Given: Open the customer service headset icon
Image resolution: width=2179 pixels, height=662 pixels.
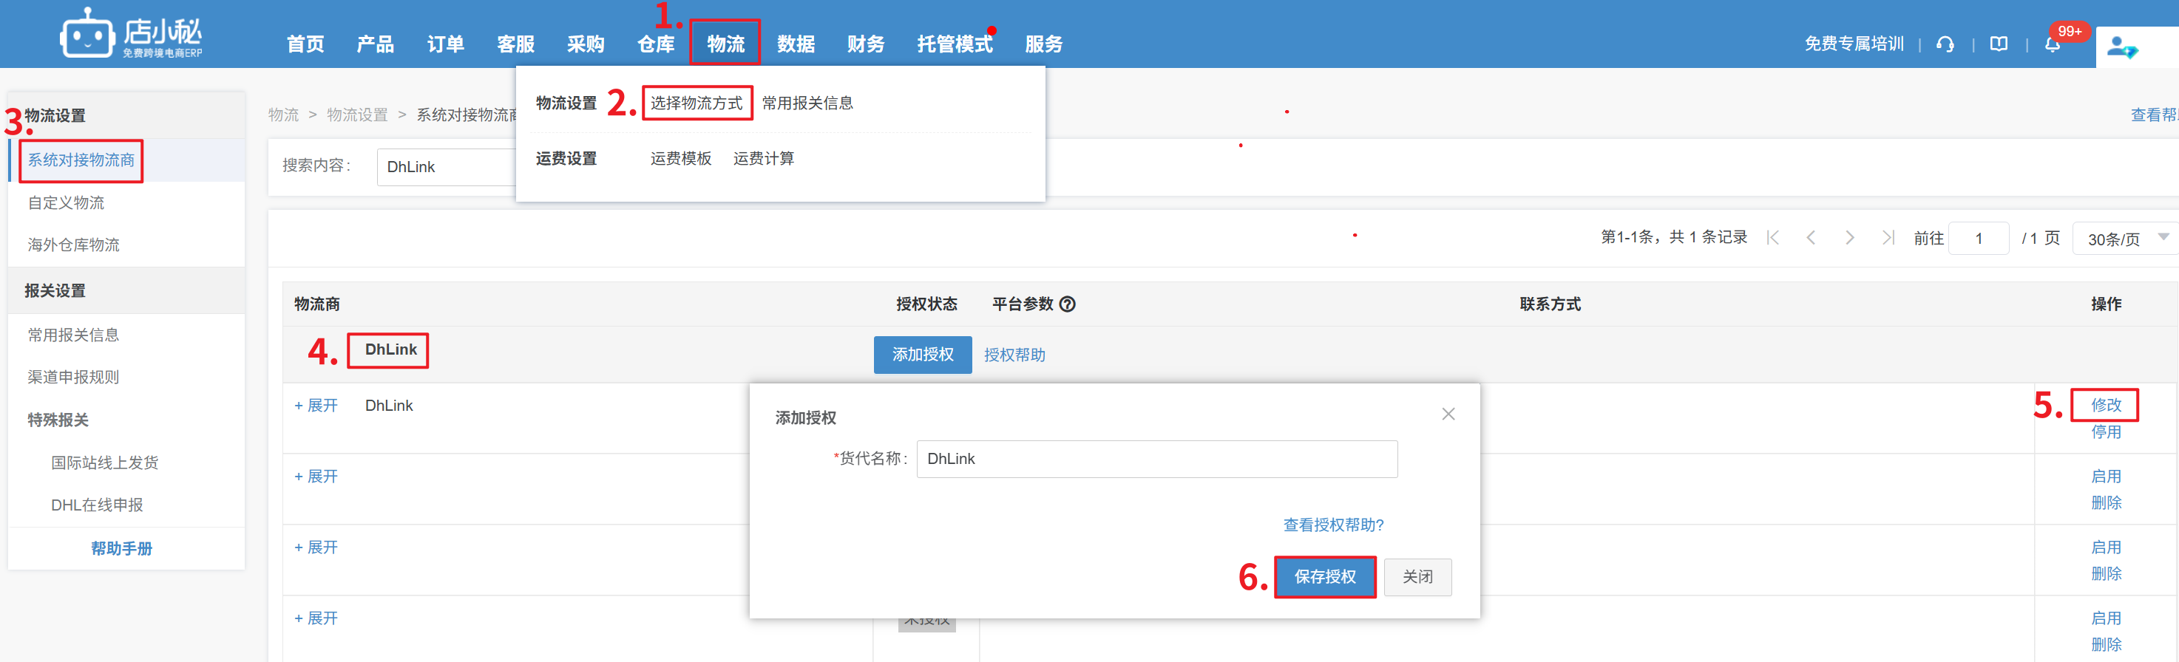Looking at the screenshot, I should [1945, 45].
